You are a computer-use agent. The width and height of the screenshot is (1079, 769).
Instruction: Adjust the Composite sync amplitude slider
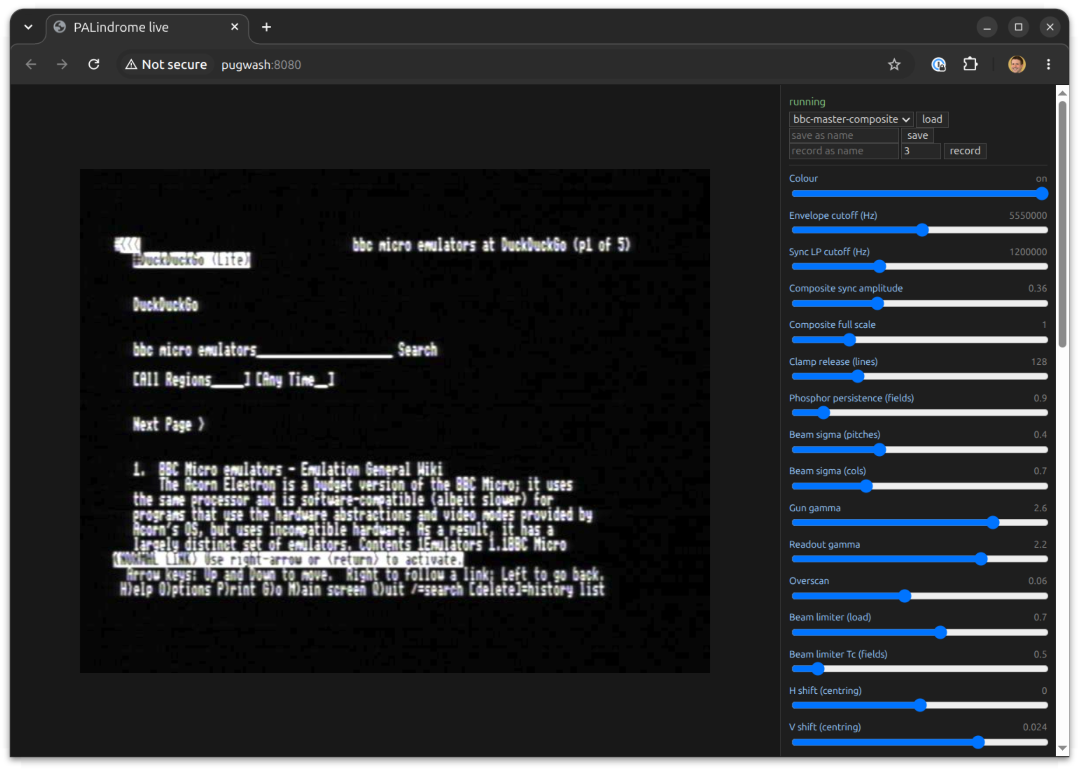919,304
